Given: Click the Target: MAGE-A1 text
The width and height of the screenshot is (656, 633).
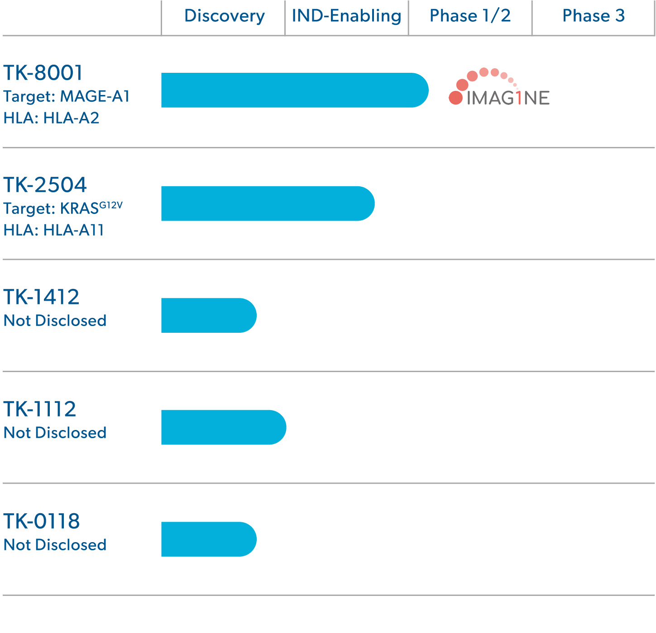Looking at the screenshot, I should pyautogui.click(x=67, y=96).
